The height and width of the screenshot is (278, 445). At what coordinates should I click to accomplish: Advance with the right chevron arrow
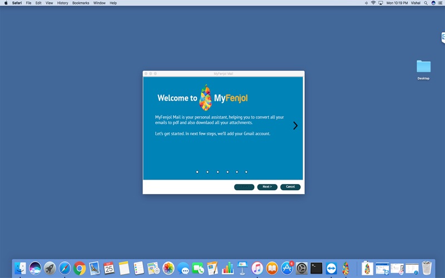[295, 126]
